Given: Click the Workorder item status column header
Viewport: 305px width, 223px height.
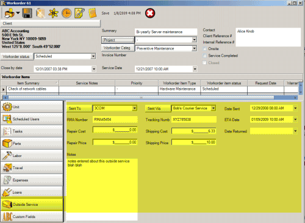Looking at the screenshot, I should pyautogui.click(x=224, y=83).
